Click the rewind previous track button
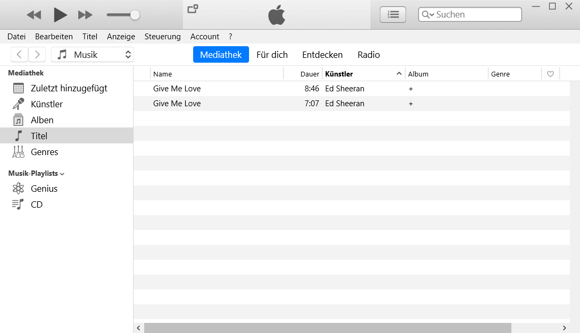This screenshot has width=580, height=333. tap(34, 15)
